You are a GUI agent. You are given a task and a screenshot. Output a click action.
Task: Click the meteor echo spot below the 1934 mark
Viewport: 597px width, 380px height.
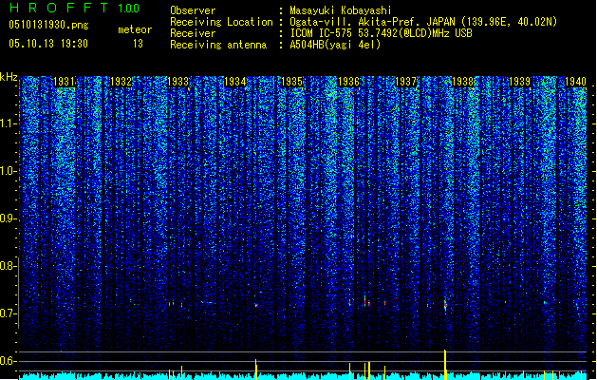[x=256, y=305]
